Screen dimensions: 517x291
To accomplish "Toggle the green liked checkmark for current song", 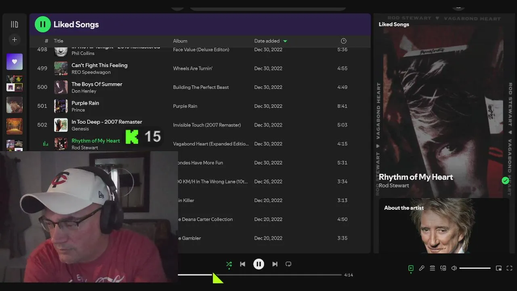I will (505, 181).
